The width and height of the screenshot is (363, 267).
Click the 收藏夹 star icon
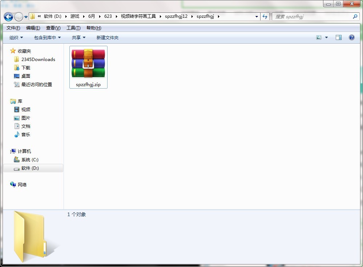coord(13,51)
